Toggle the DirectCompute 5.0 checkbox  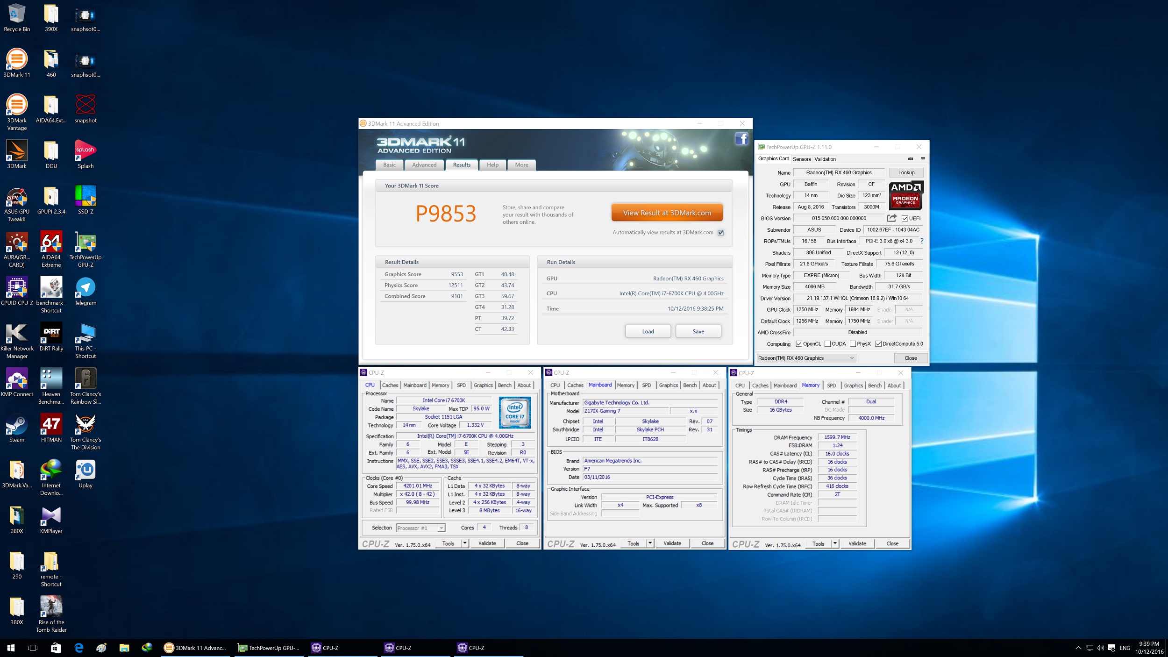[878, 344]
